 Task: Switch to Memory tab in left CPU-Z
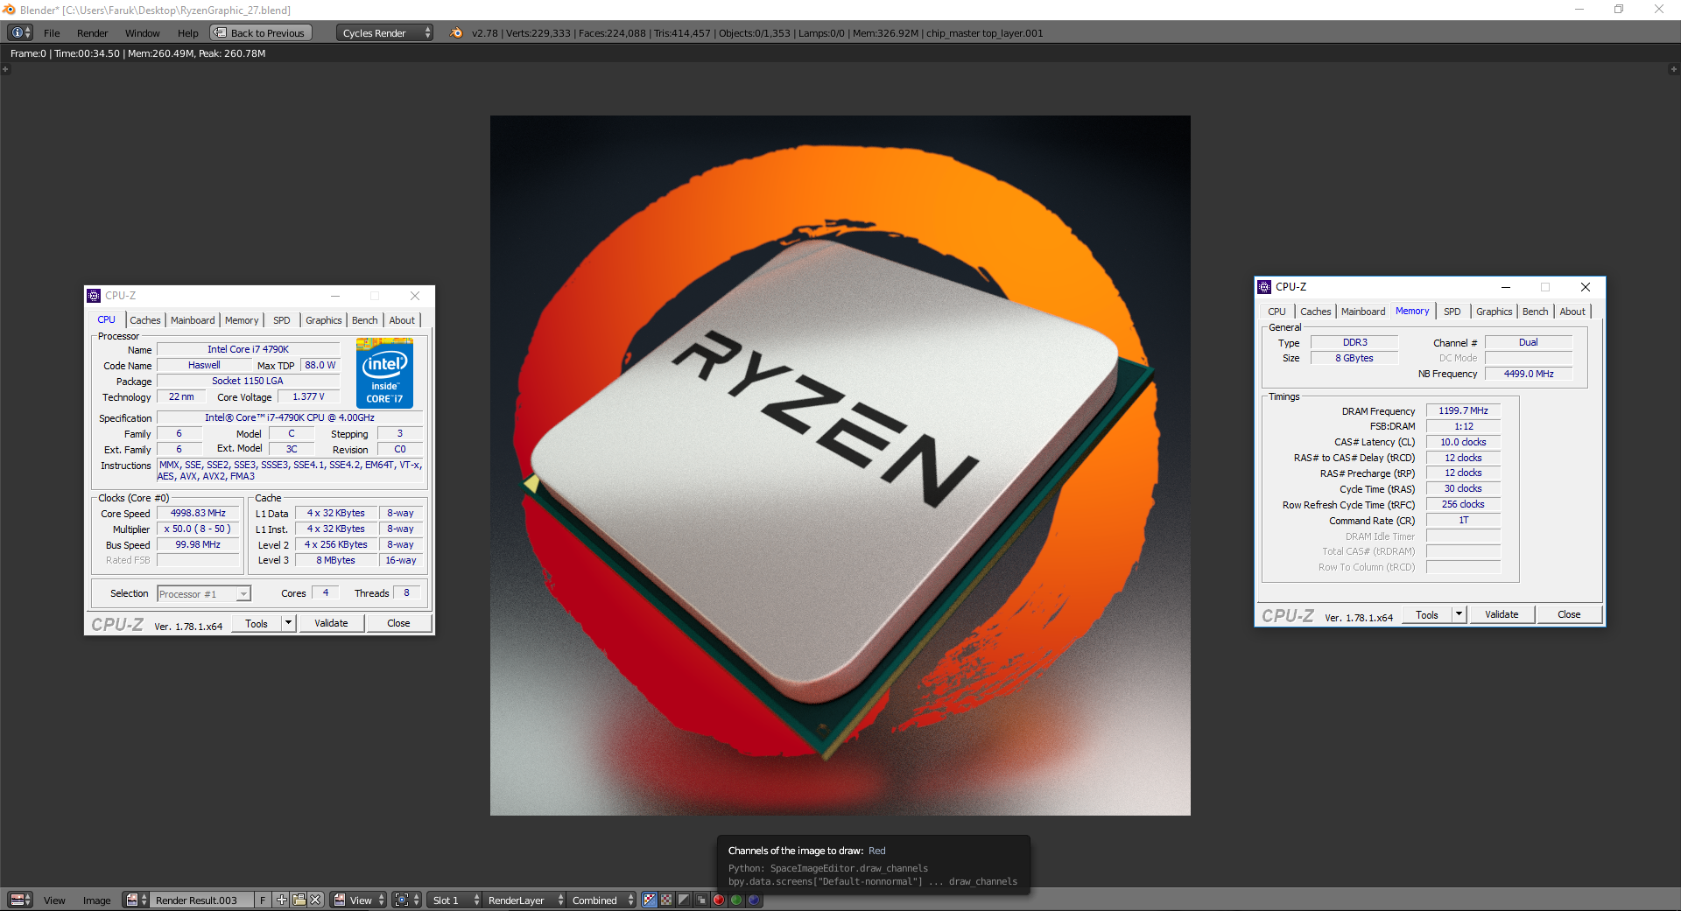click(x=242, y=320)
